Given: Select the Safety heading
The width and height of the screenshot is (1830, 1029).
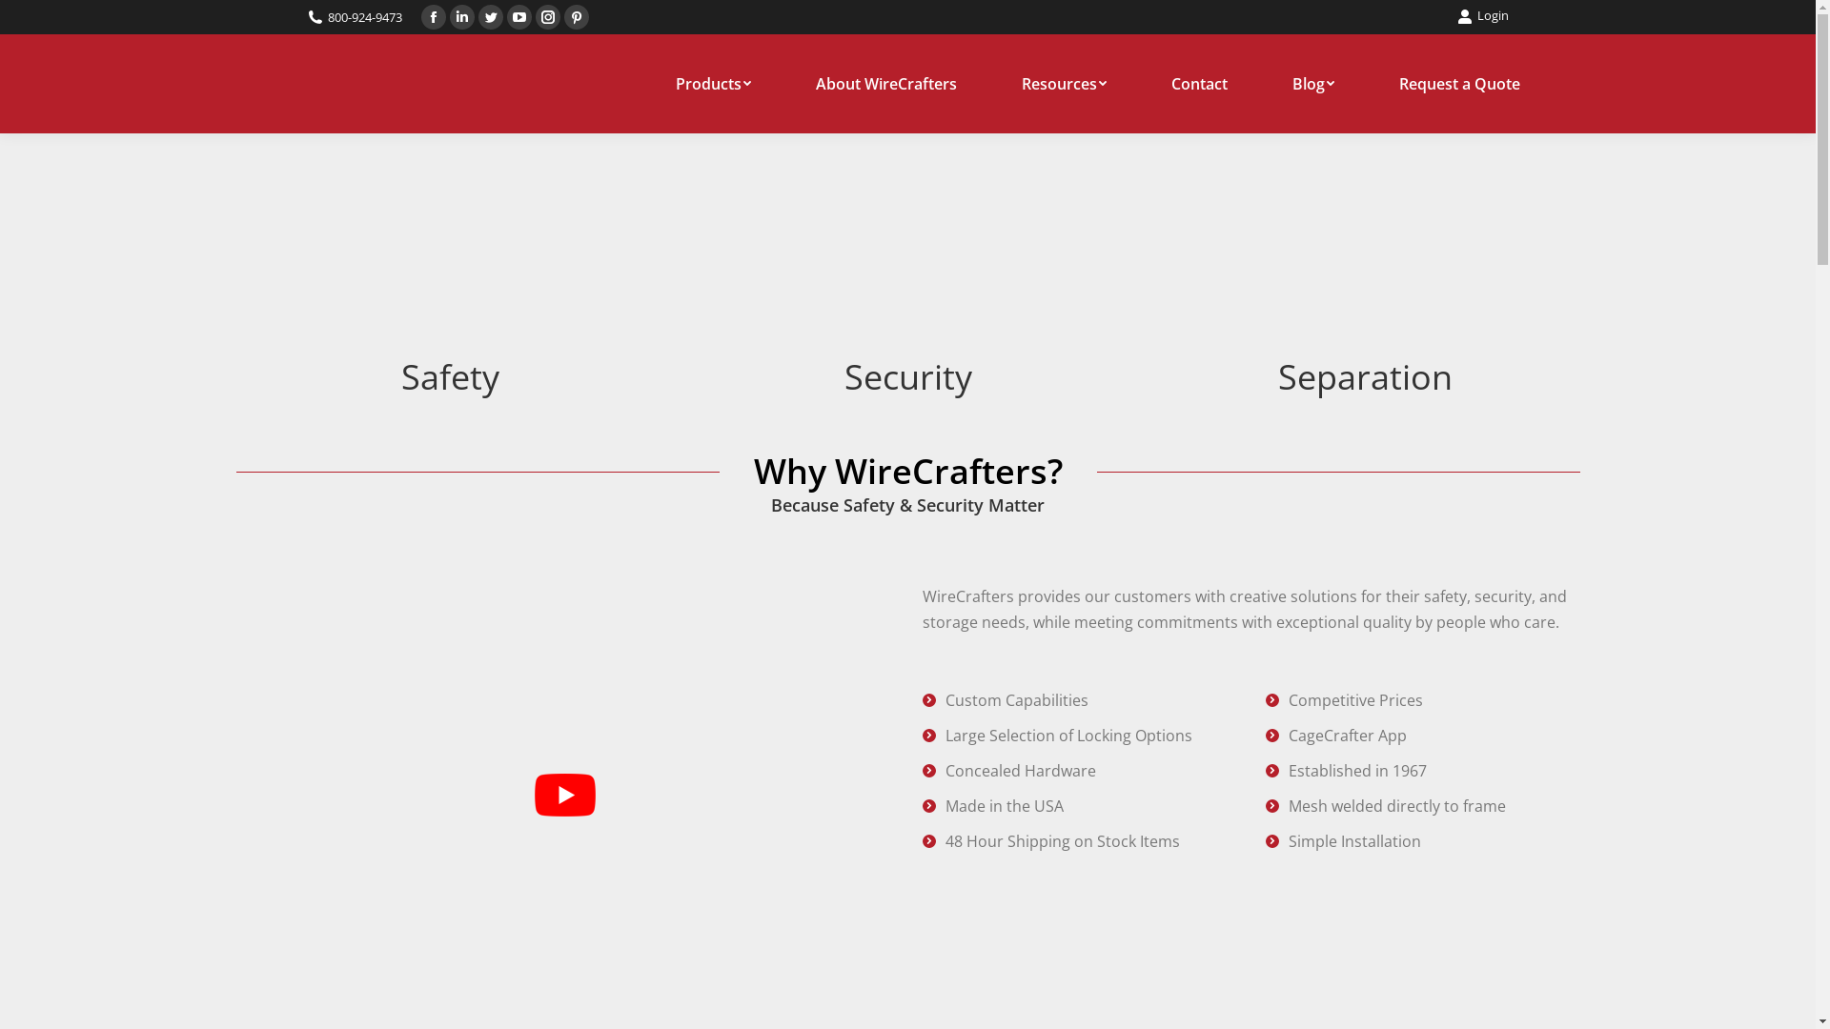Looking at the screenshot, I should click(x=450, y=377).
